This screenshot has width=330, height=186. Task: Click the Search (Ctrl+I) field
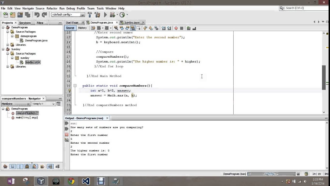(x=304, y=8)
